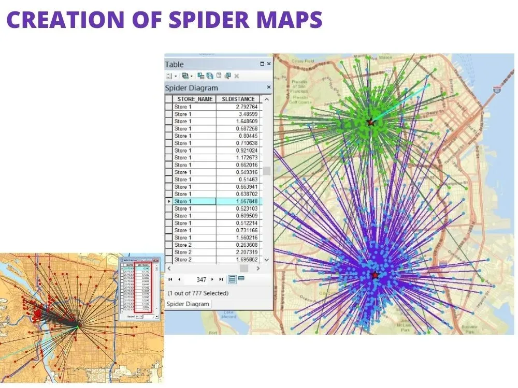Click the Spider Diagram panel title bar

[x=197, y=88]
